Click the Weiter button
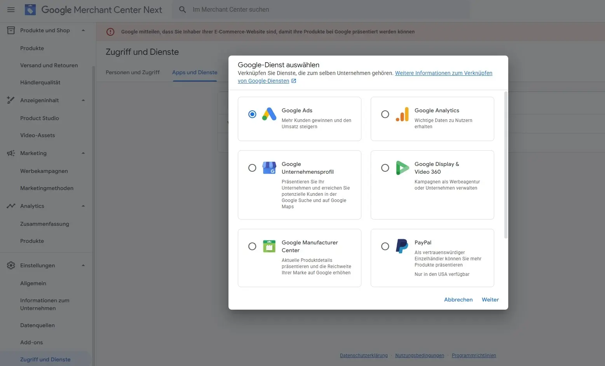Image resolution: width=605 pixels, height=366 pixels. click(490, 300)
